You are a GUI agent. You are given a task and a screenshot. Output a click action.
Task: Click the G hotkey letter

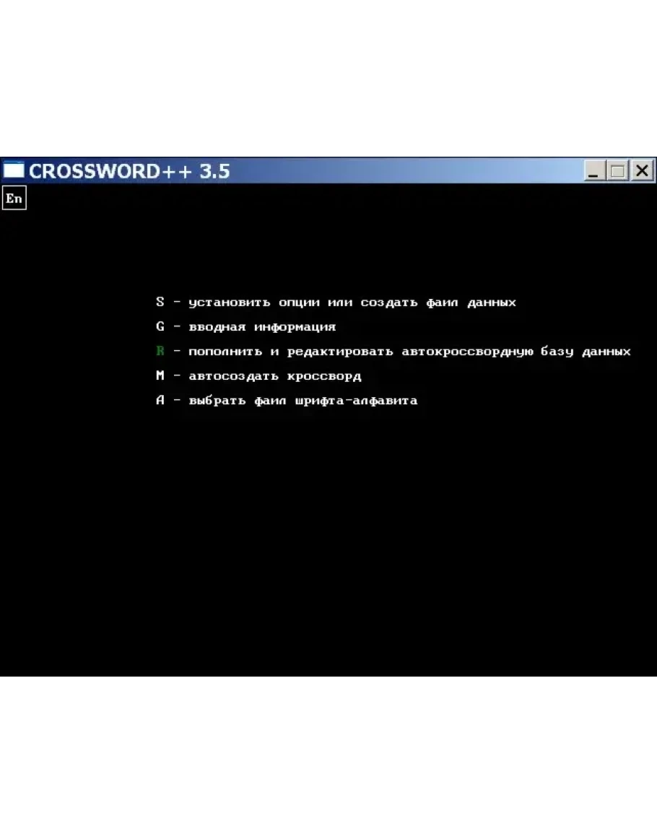(x=160, y=327)
